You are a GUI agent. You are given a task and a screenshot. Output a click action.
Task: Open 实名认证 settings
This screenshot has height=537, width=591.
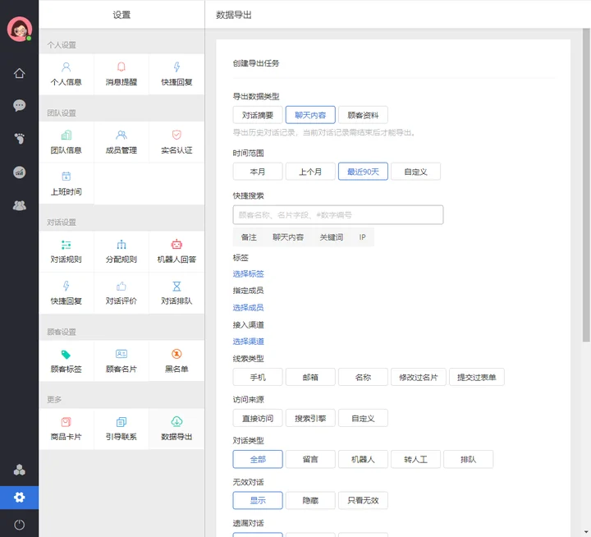click(x=176, y=142)
